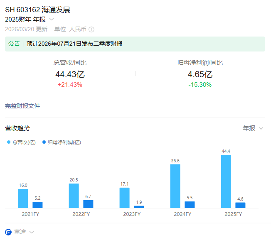Click the 4.65亿 net profit value
This screenshot has width=271, height=240.
[200, 74]
